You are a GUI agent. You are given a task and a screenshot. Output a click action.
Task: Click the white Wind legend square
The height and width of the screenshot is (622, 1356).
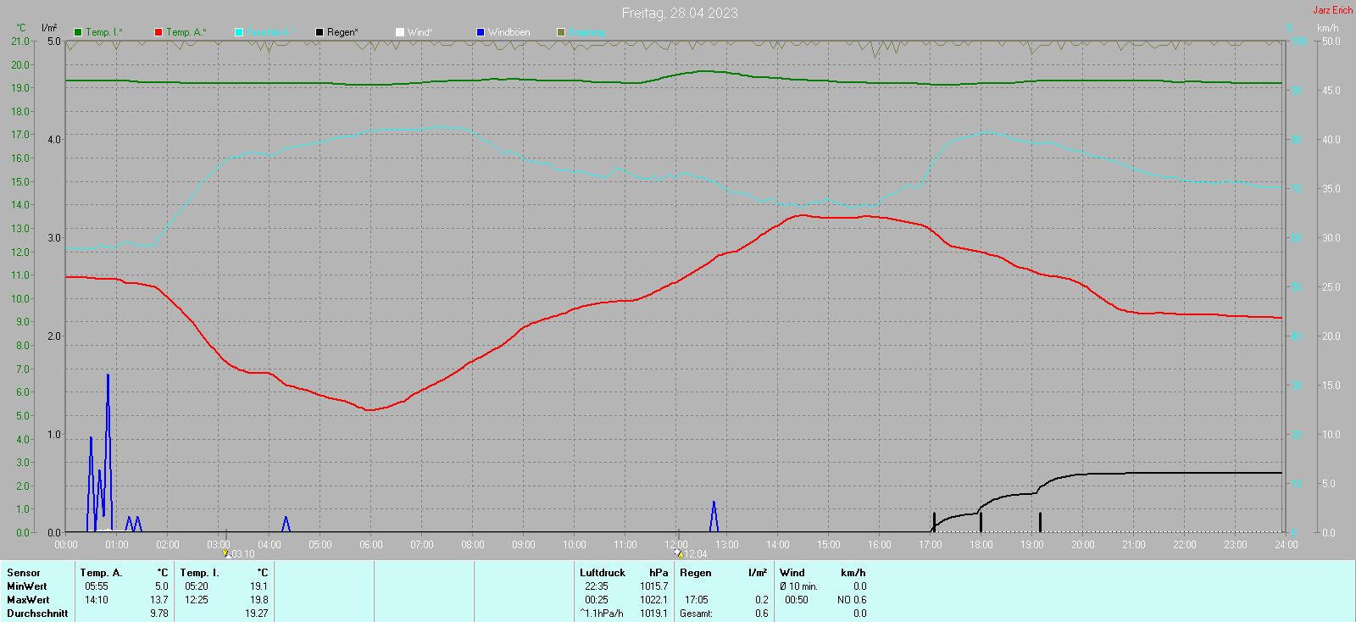[x=400, y=32]
